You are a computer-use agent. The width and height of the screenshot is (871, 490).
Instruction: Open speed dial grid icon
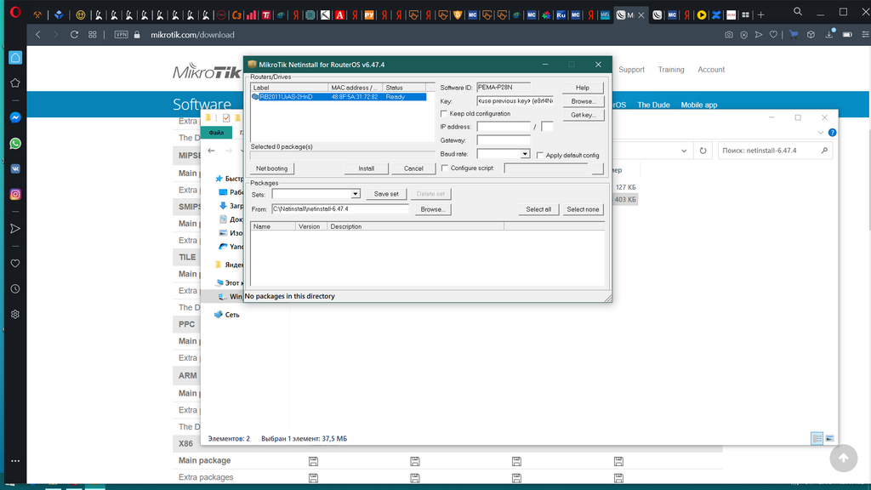pos(92,34)
